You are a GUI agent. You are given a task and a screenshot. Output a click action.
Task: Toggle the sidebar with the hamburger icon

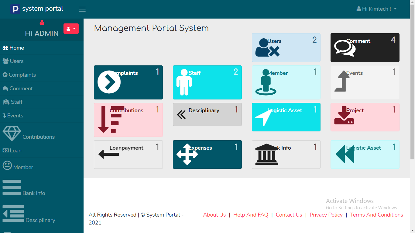(x=82, y=9)
